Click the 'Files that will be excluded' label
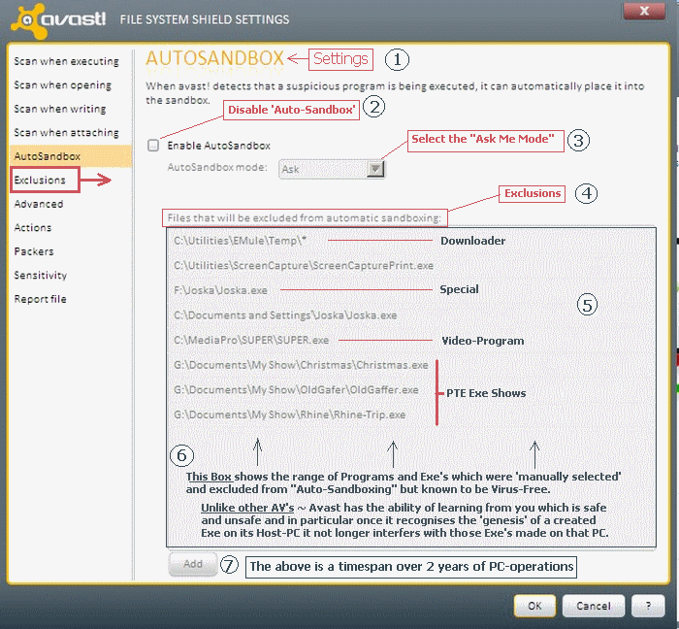Image resolution: width=679 pixels, height=629 pixels. coord(305,217)
